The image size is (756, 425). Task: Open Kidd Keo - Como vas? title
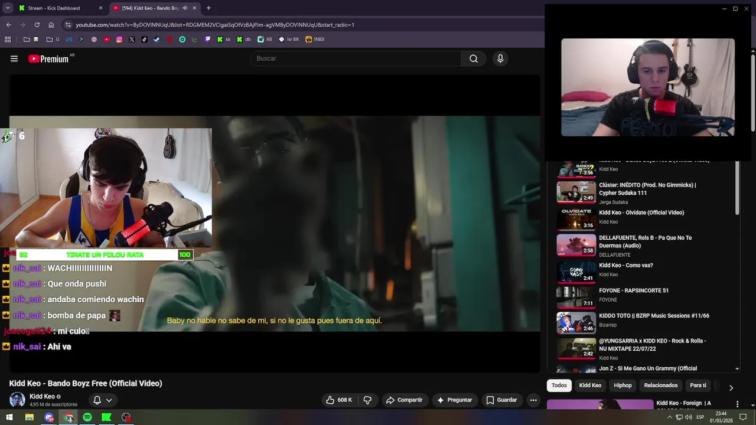click(626, 266)
